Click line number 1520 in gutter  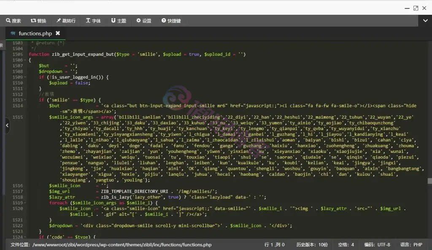pyautogui.click(x=18, y=209)
